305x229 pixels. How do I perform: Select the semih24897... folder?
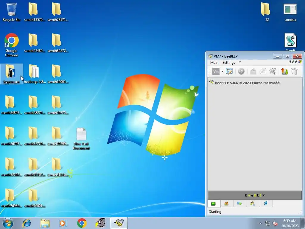tap(12, 105)
